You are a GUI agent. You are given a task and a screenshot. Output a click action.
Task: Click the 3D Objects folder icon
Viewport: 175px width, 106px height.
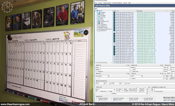[99, 13]
